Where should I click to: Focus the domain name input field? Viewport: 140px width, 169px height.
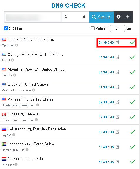pyautogui.click(x=33, y=17)
